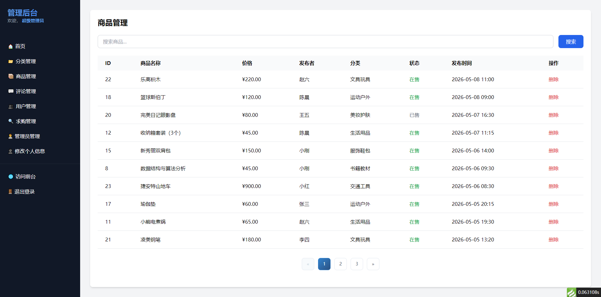Click the 访问前台 link text

coord(25,176)
